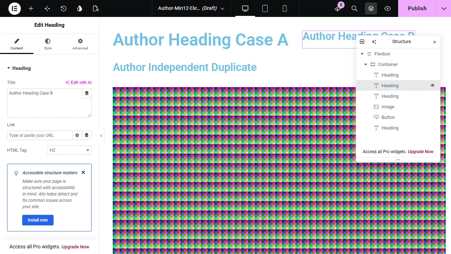Open the document title dropdown

[x=191, y=8]
